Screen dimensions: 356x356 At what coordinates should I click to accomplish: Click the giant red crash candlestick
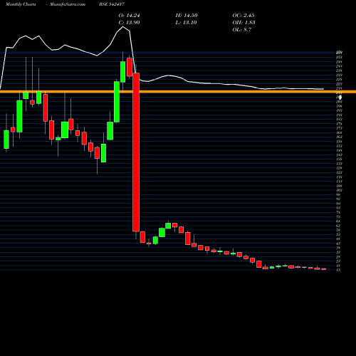[x=136, y=152]
